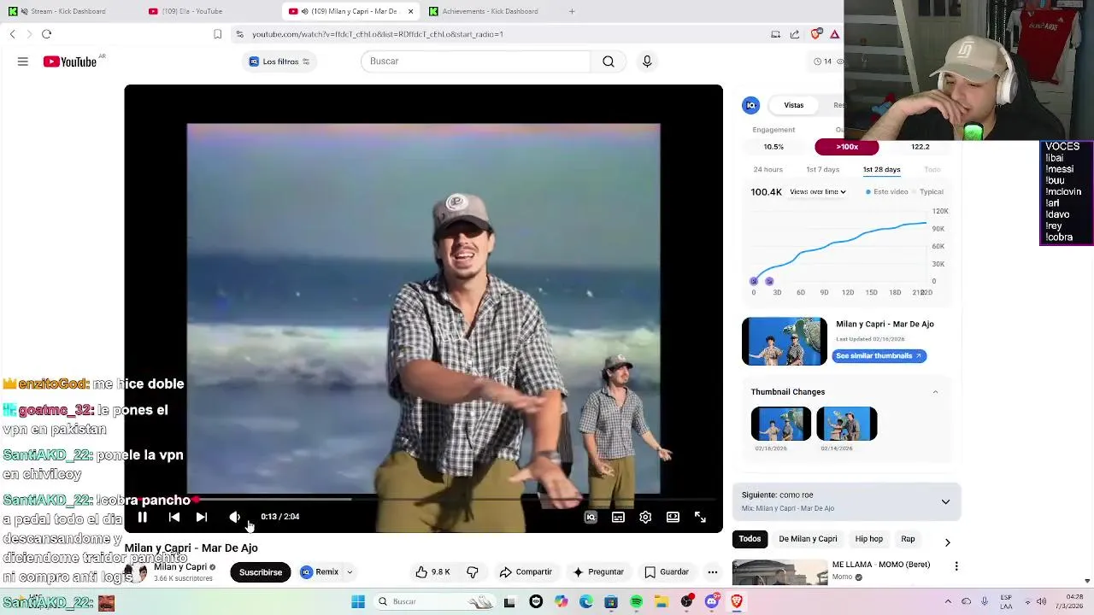
Task: Open the Windows Start menu
Action: (x=358, y=602)
